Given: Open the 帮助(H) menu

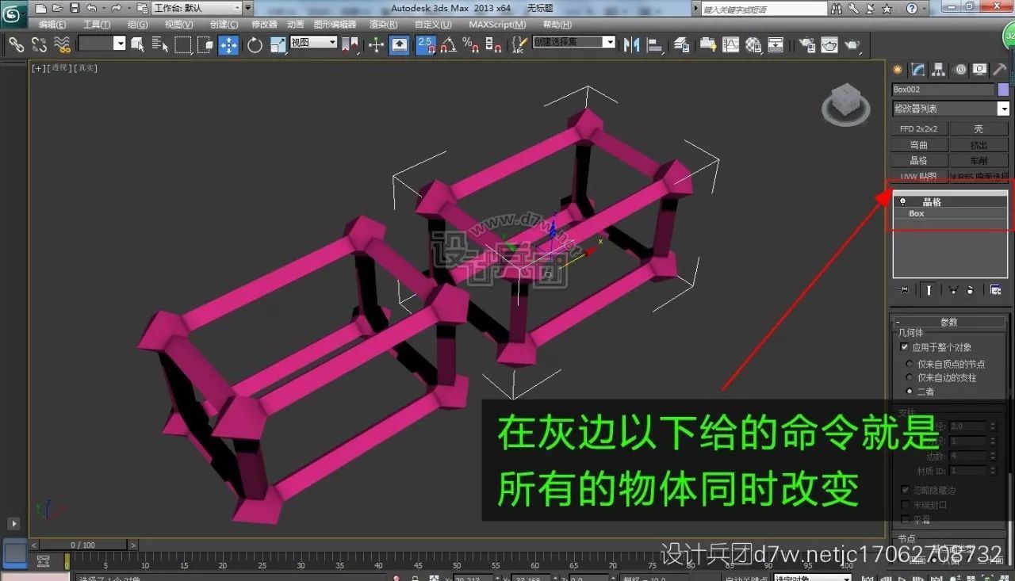Looking at the screenshot, I should pos(557,25).
